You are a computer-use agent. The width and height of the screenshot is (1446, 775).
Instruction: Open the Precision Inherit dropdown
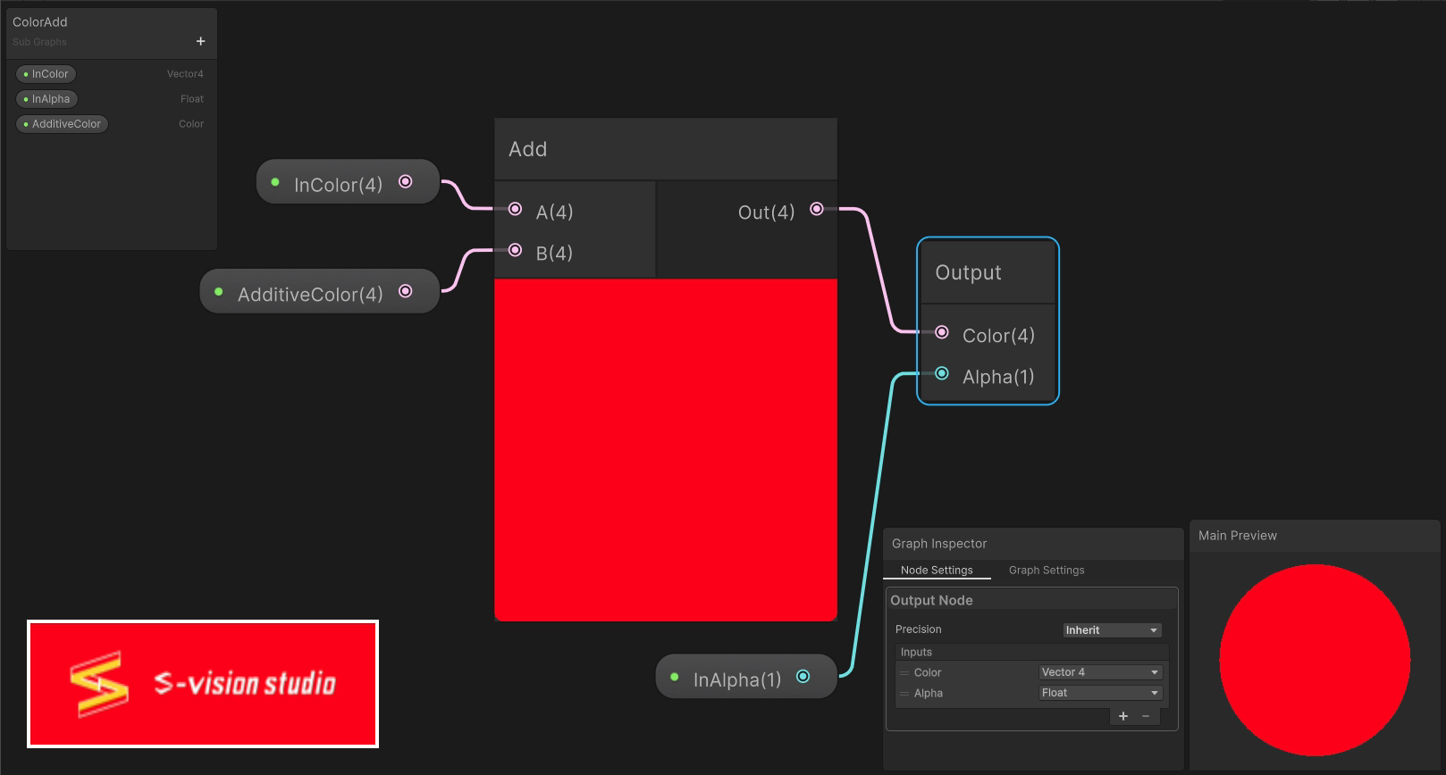click(x=1112, y=630)
